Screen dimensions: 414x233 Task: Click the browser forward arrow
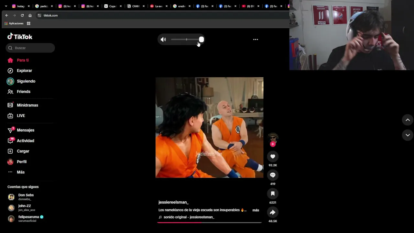[14, 15]
